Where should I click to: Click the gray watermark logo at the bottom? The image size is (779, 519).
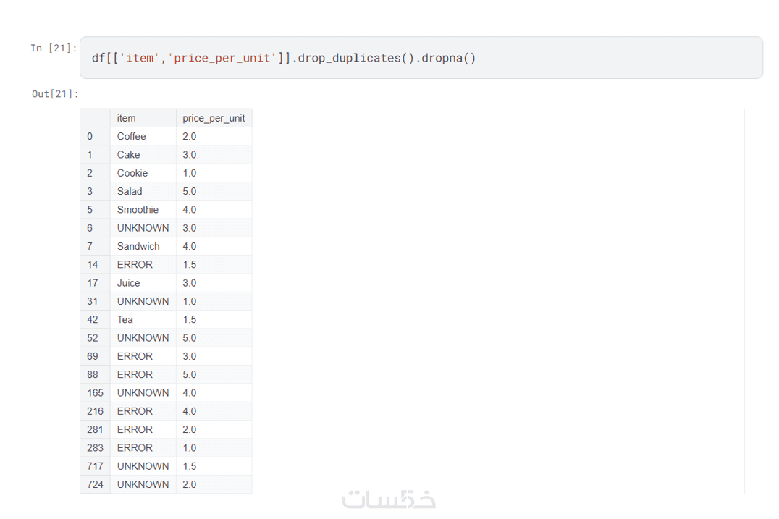[x=389, y=499]
